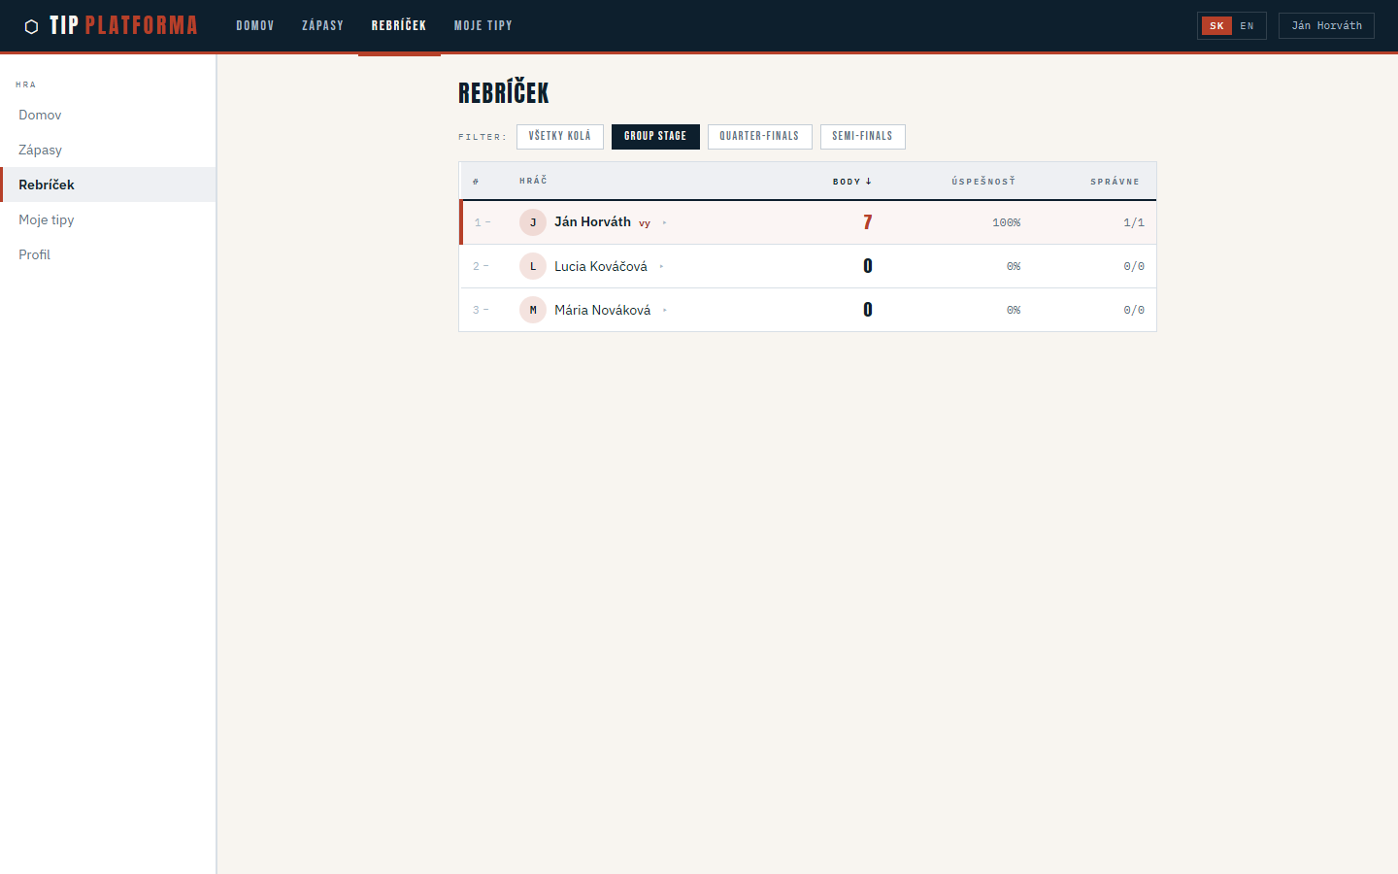Expand Lucia Kováčová's row details arrow
The width and height of the screenshot is (1398, 874).
pyautogui.click(x=661, y=267)
